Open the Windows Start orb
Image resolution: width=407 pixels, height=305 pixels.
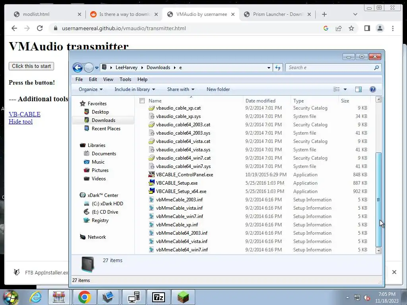11,297
